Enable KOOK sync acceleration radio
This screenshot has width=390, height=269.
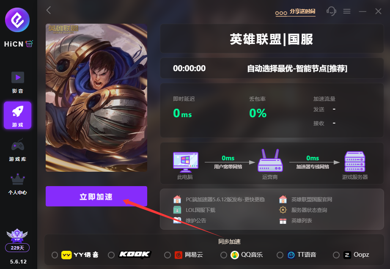111,255
